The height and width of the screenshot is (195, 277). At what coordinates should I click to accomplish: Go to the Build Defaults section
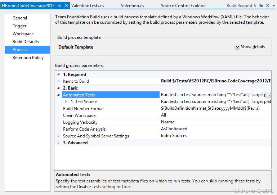(26, 42)
